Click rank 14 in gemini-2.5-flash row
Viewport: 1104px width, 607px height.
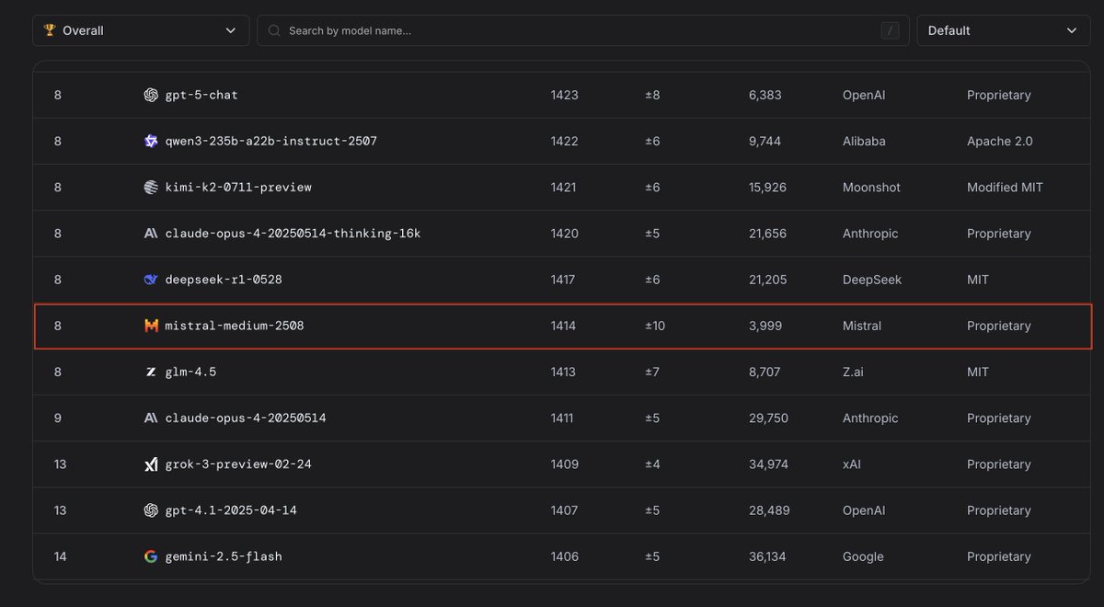pyautogui.click(x=60, y=556)
